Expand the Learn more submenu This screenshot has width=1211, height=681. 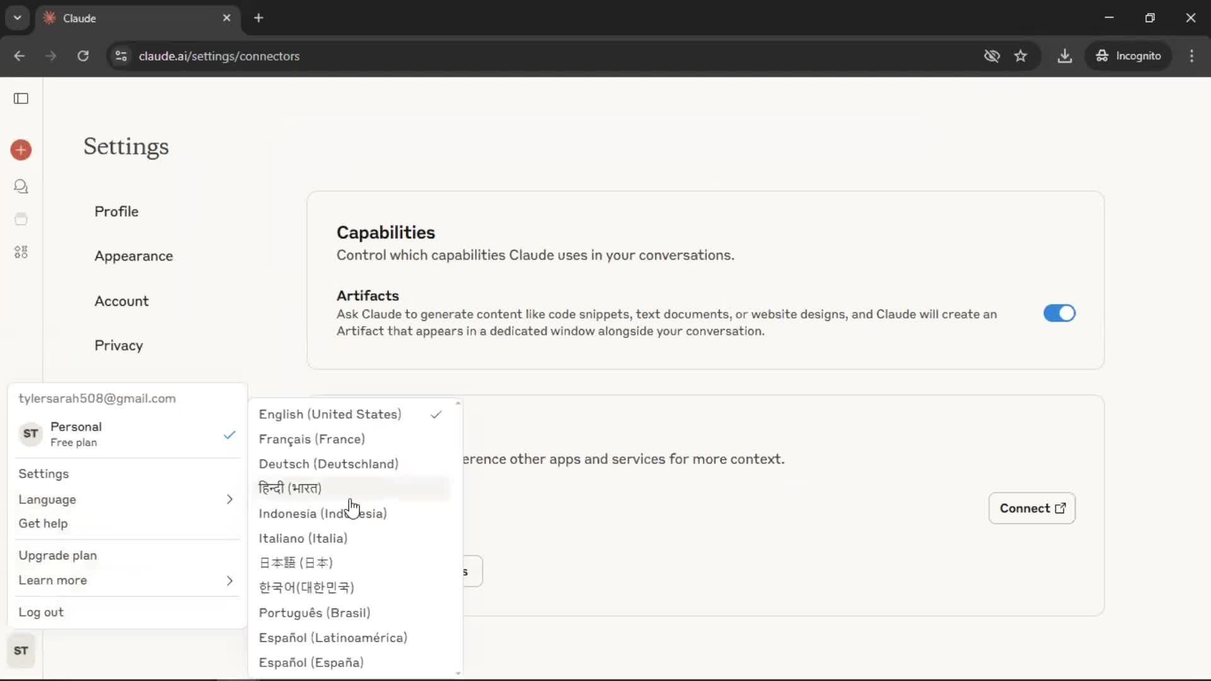coord(127,580)
